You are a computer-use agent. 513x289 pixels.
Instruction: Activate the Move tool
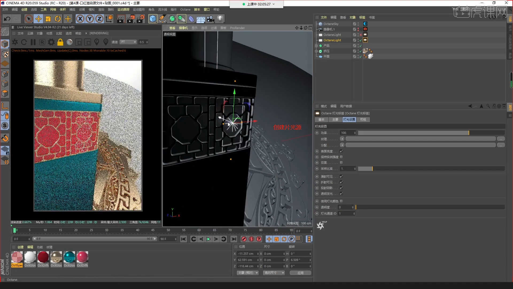pos(38,19)
